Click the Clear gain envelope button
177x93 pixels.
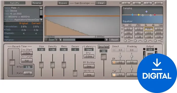[101, 3]
